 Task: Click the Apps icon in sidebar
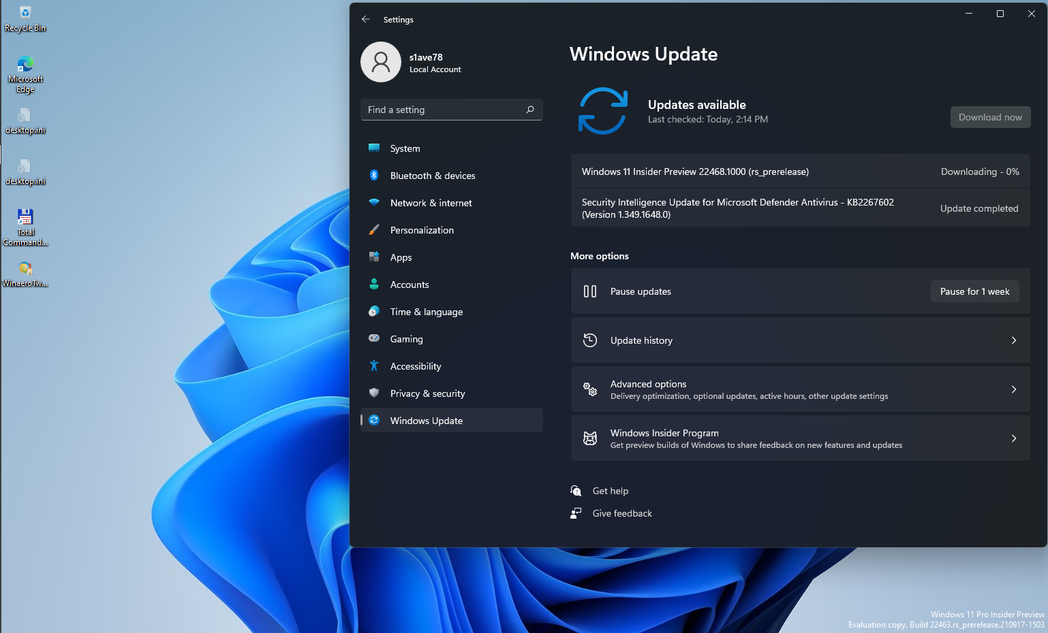[374, 257]
